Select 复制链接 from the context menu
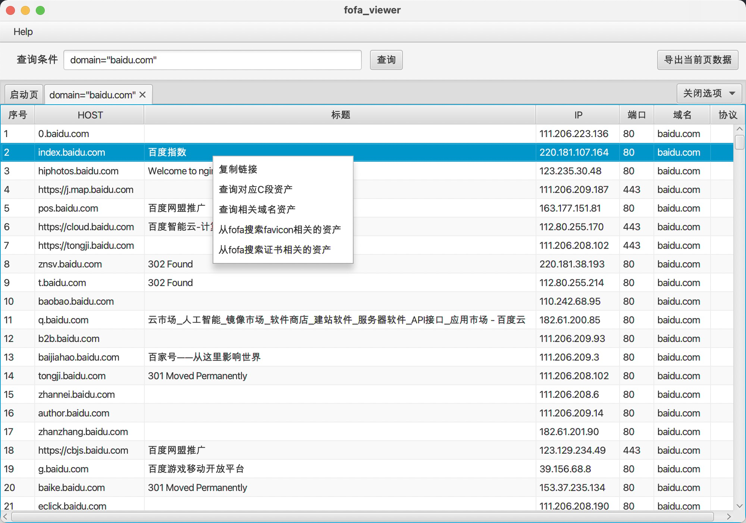This screenshot has height=523, width=746. pos(238,169)
